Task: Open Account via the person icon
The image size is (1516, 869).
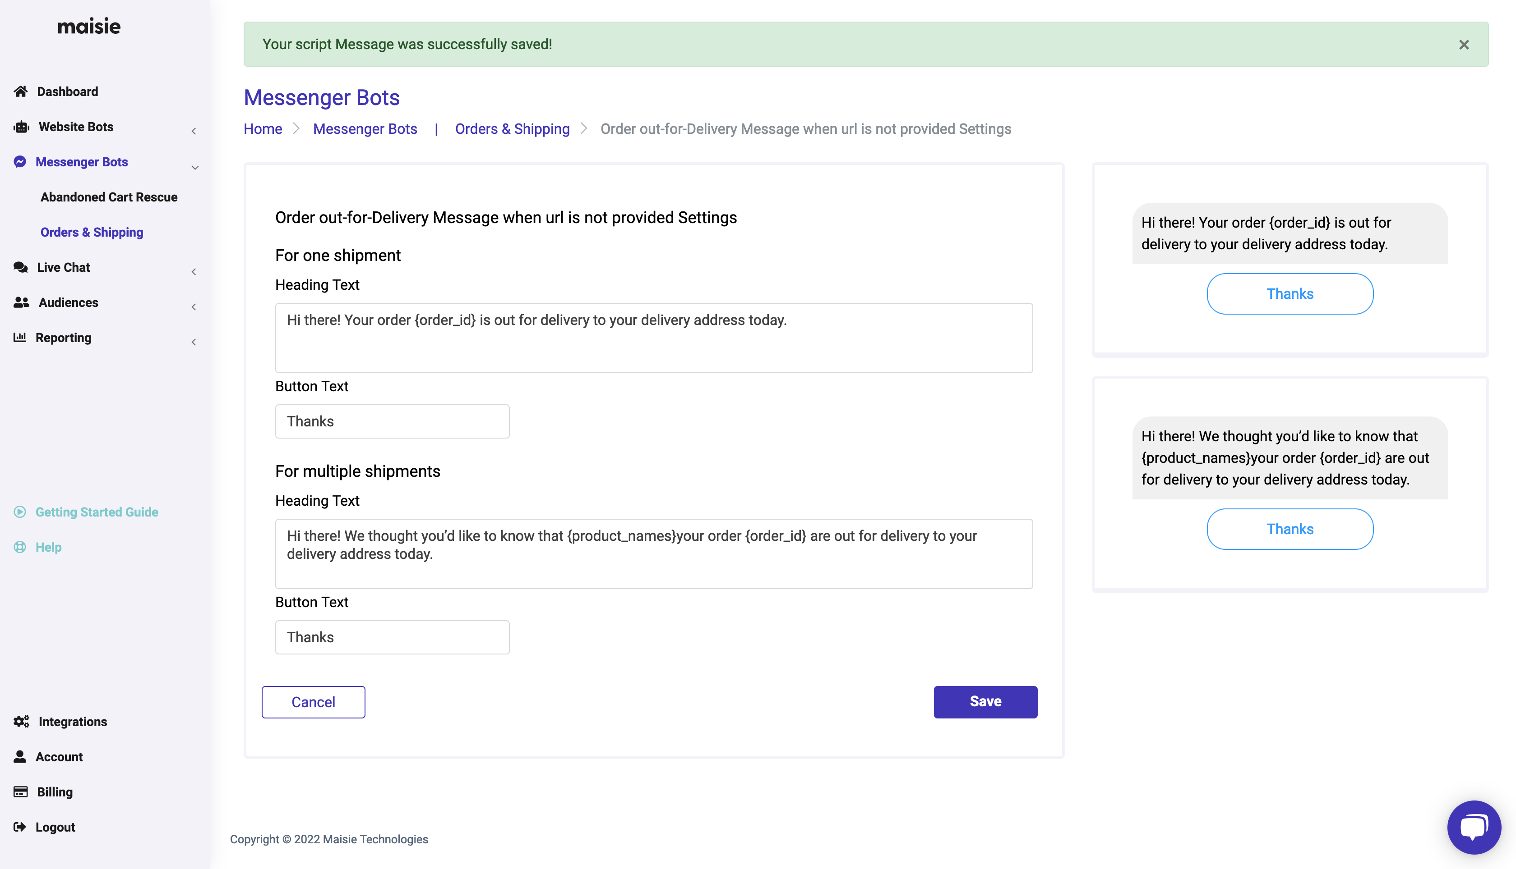Action: pos(21,756)
